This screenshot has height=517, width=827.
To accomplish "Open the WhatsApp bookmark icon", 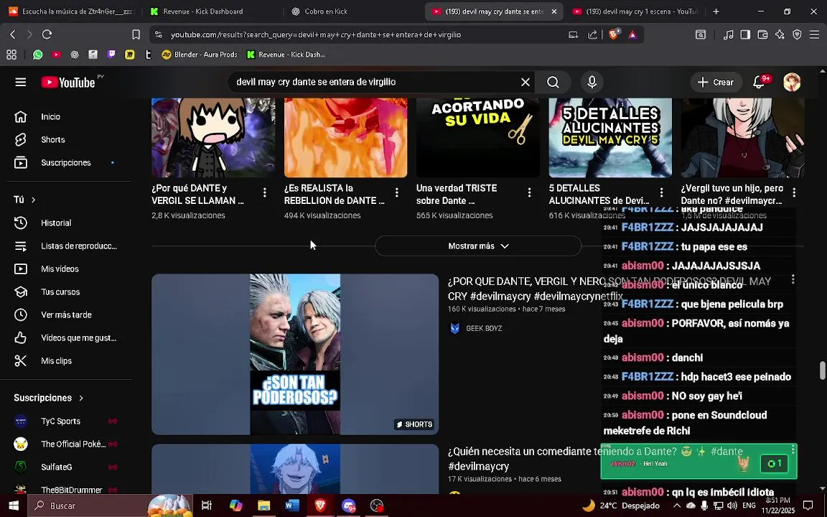I will click(x=37, y=55).
